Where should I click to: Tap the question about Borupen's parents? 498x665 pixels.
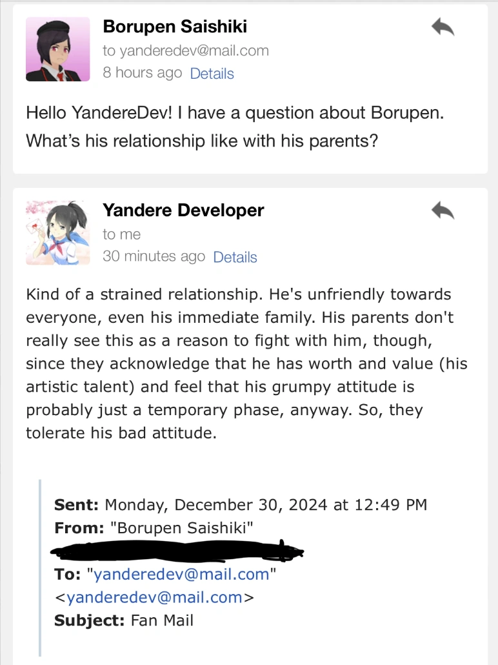[x=235, y=127]
